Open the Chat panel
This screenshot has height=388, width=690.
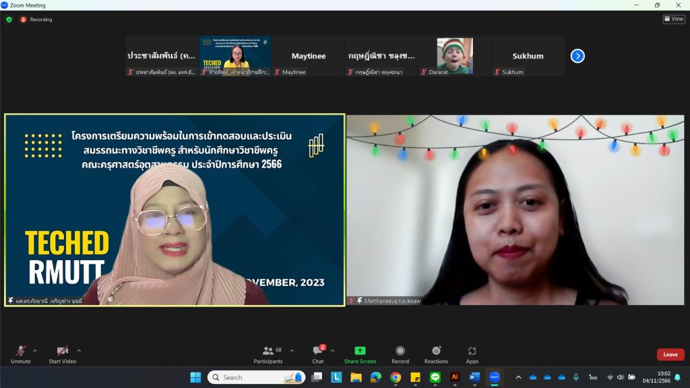[x=318, y=354]
